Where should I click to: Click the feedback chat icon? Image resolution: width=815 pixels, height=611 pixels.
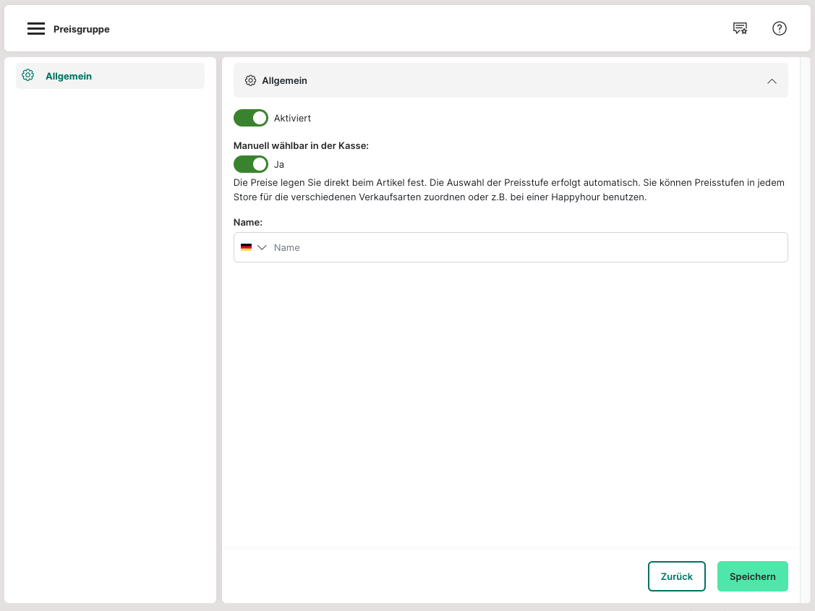(740, 29)
